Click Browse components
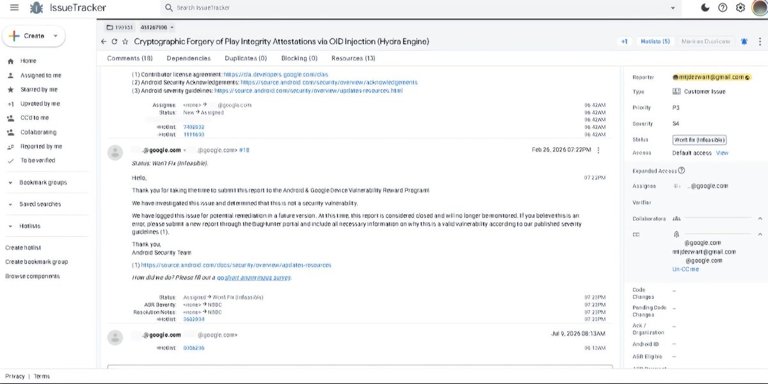This screenshot has width=768, height=384. tap(33, 276)
